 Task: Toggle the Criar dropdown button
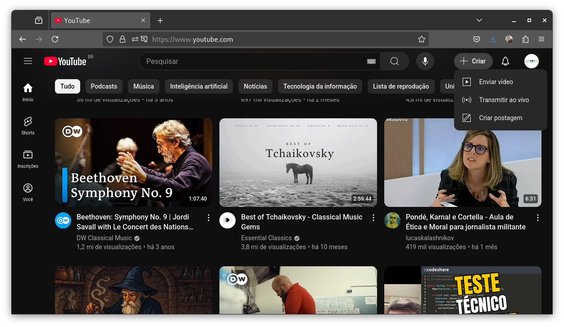[473, 61]
